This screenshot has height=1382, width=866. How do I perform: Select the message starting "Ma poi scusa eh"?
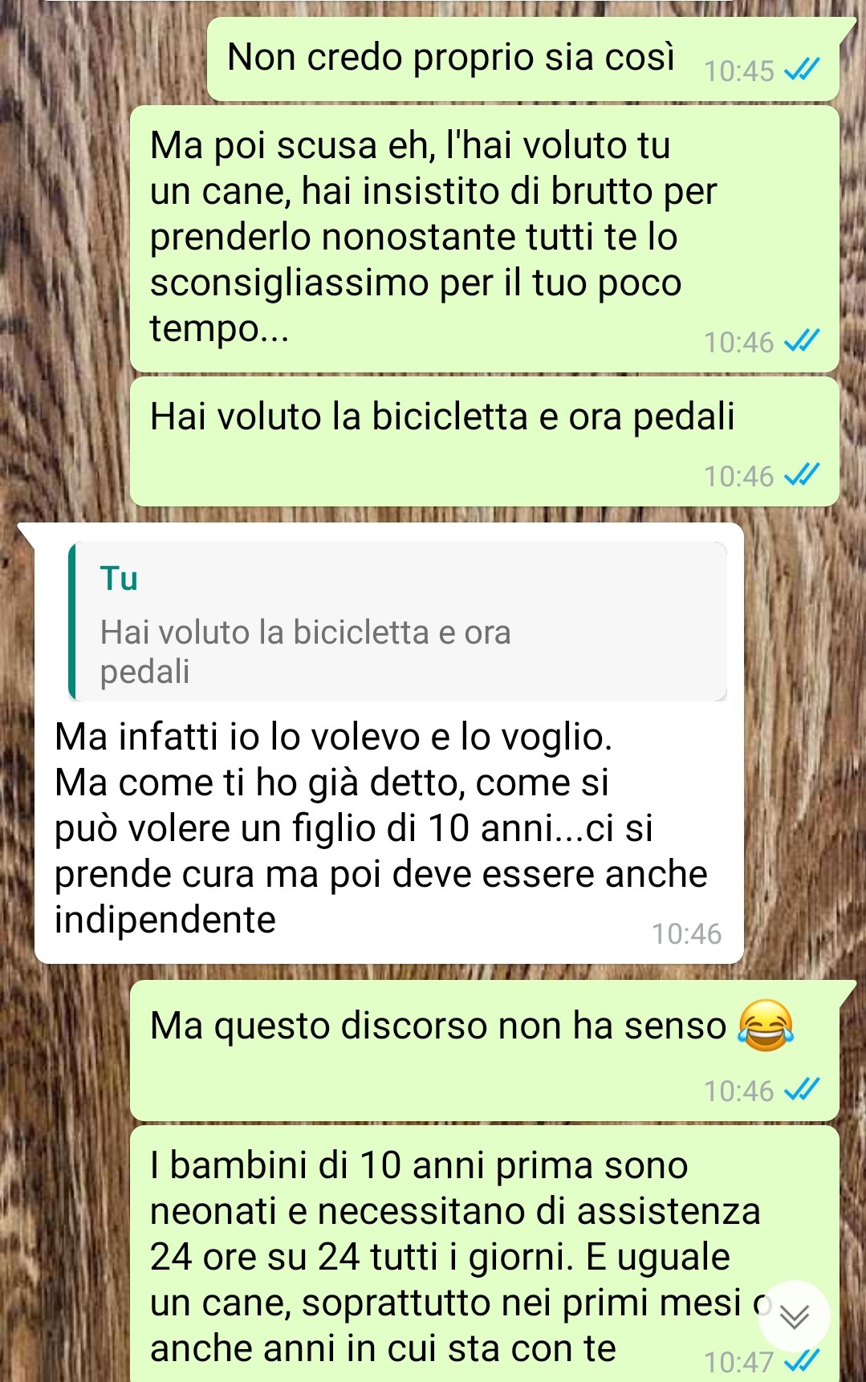coord(485,238)
